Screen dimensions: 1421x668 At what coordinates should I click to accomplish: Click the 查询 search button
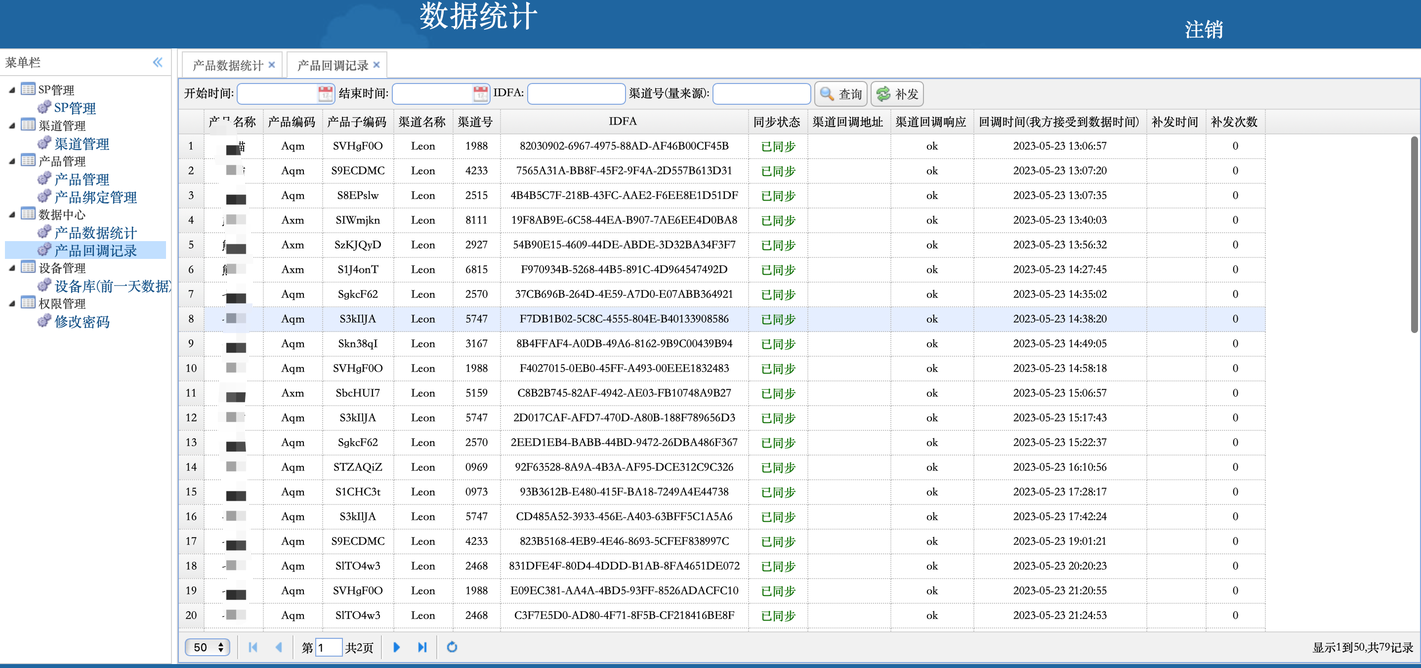pyautogui.click(x=840, y=94)
